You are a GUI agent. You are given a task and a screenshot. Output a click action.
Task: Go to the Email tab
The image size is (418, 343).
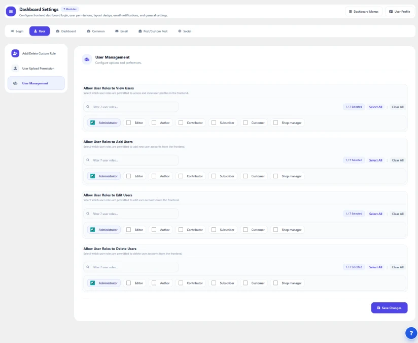(122, 32)
